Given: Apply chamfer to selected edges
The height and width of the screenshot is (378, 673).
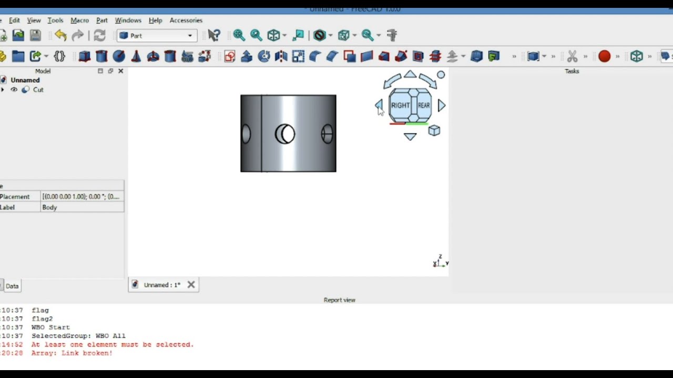Looking at the screenshot, I should click(332, 56).
